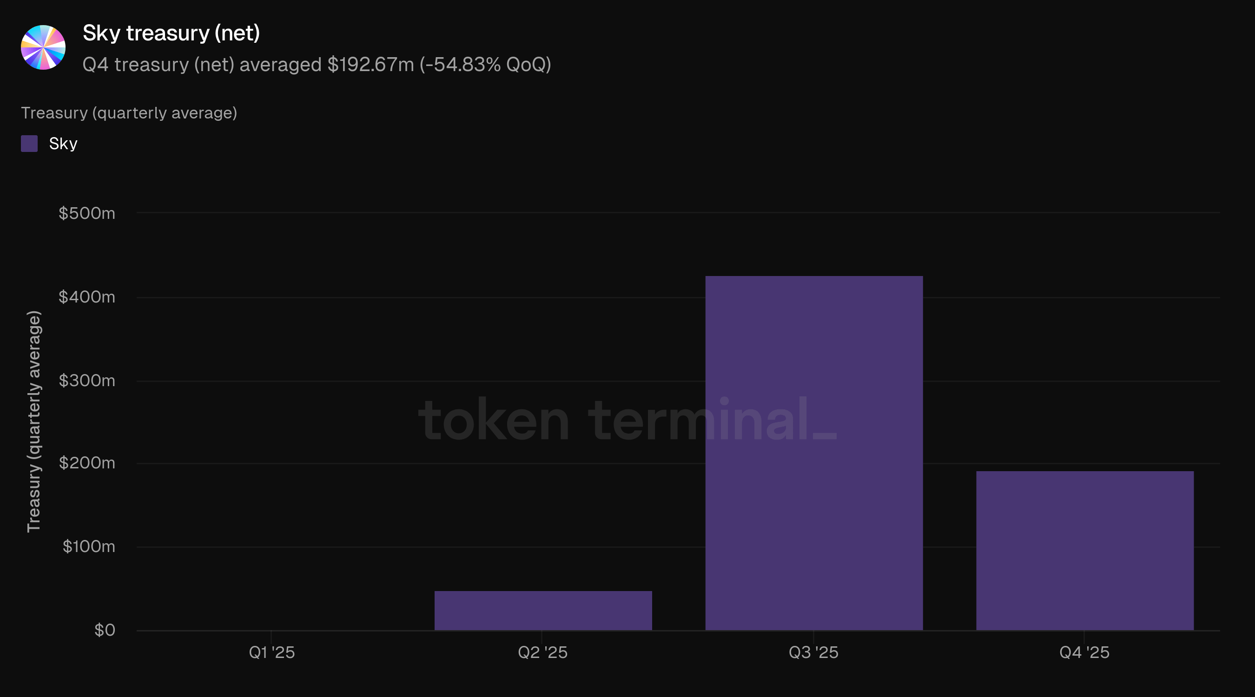Click the token terminal watermark
Image resolution: width=1255 pixels, height=697 pixels.
tap(627, 420)
